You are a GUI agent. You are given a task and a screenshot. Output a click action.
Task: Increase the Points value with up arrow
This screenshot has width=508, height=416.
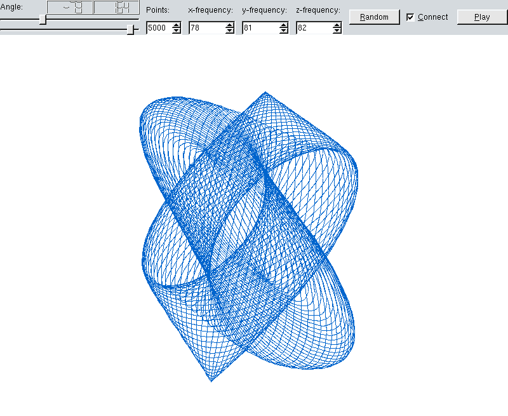pyautogui.click(x=177, y=25)
